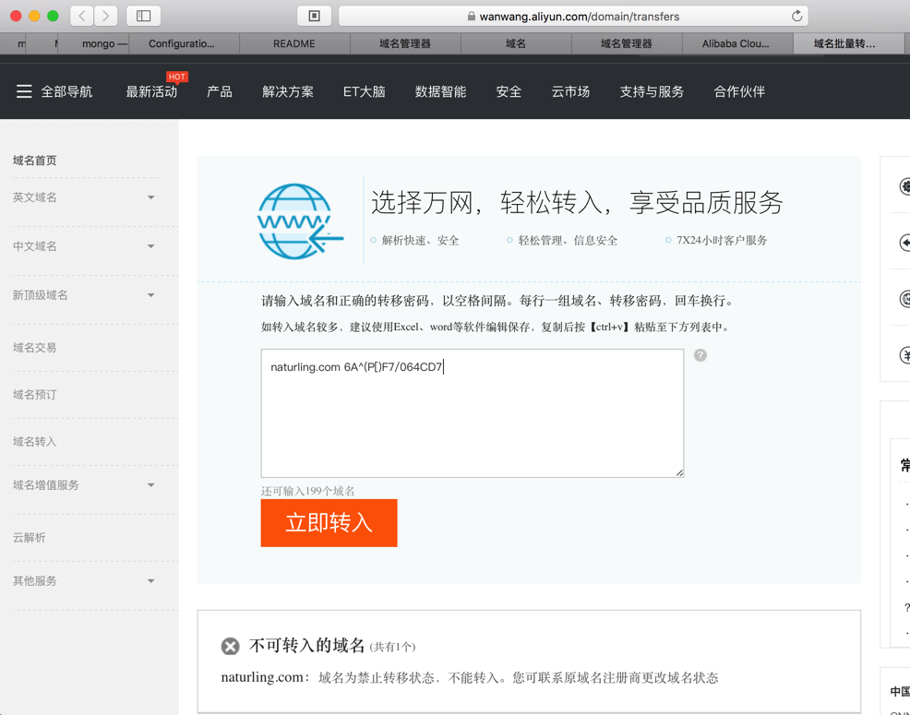This screenshot has width=910, height=715.
Task: Click the Safari forward arrow button
Action: click(105, 16)
